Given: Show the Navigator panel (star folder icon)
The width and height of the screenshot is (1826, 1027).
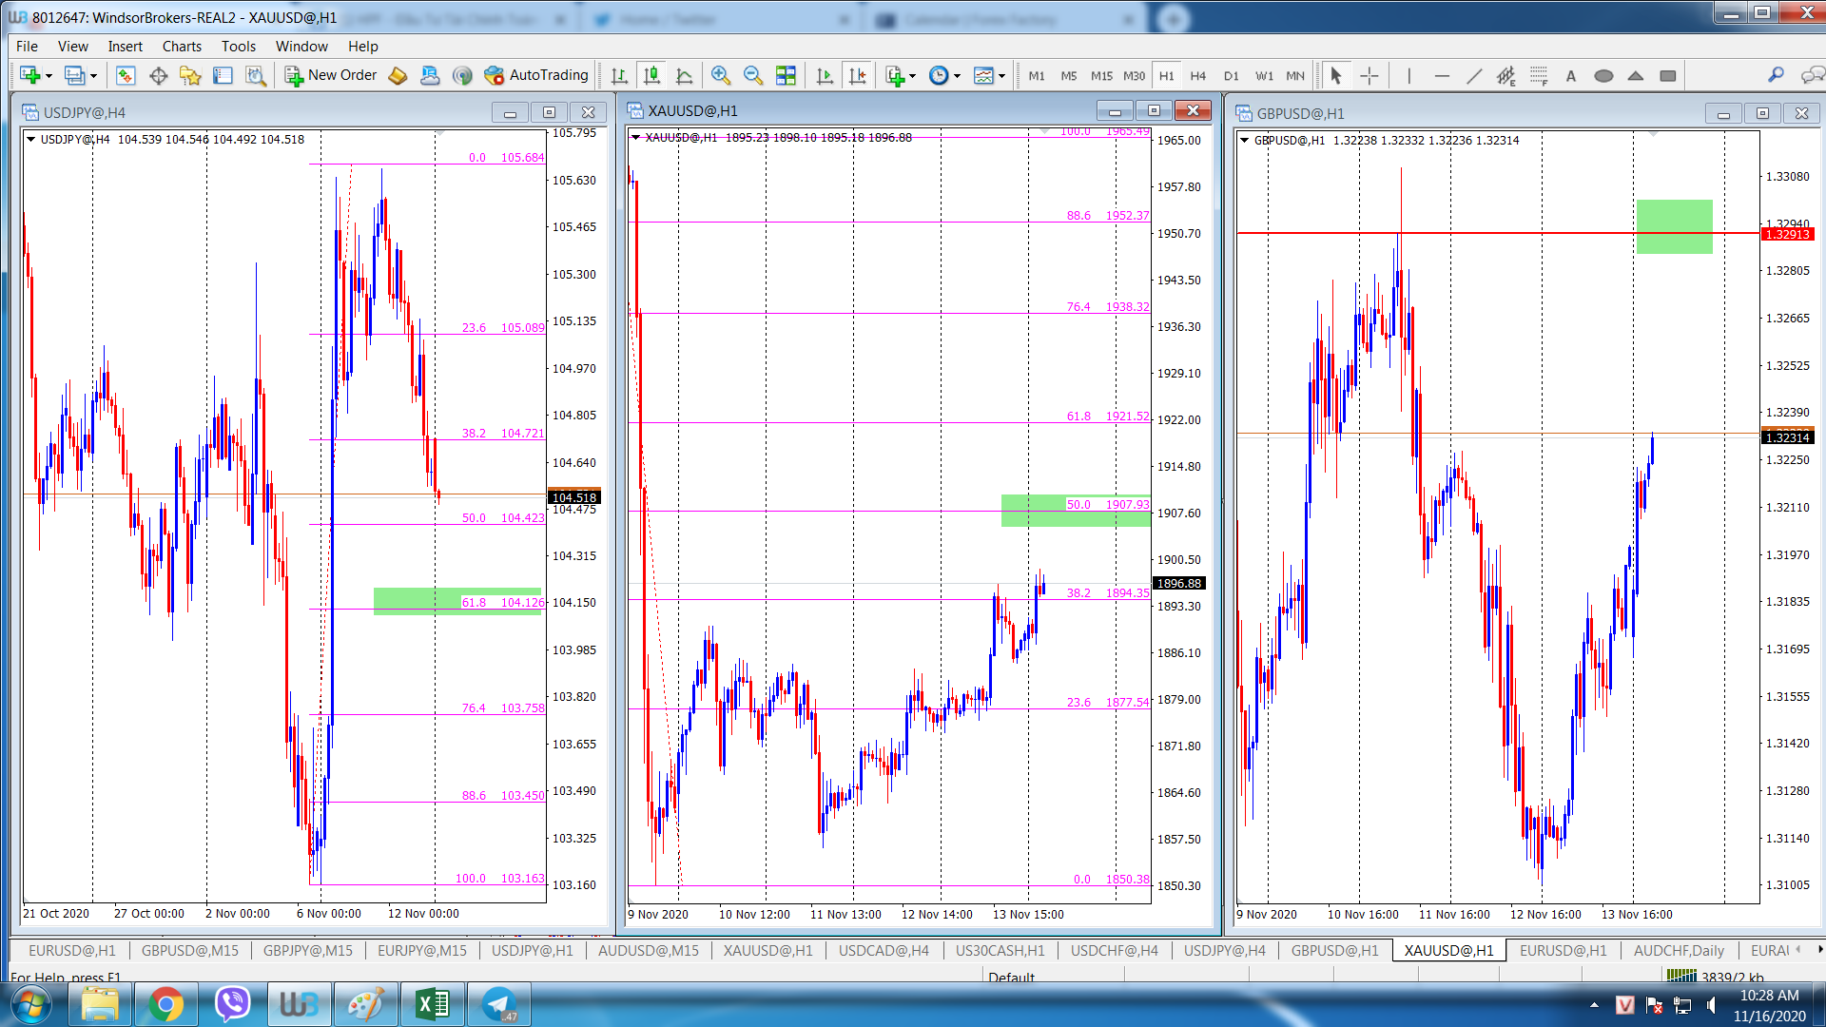Looking at the screenshot, I should coord(190,75).
